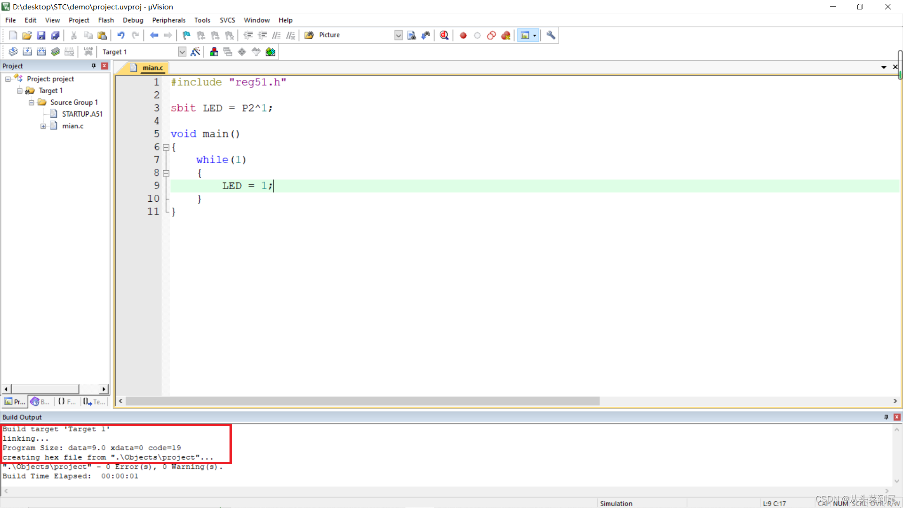Screen dimensions: 903x508
Task: Switch to the Templates panel tab
Action: point(94,402)
